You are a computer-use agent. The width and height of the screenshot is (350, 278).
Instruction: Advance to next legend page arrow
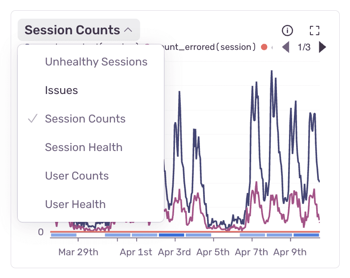[322, 47]
